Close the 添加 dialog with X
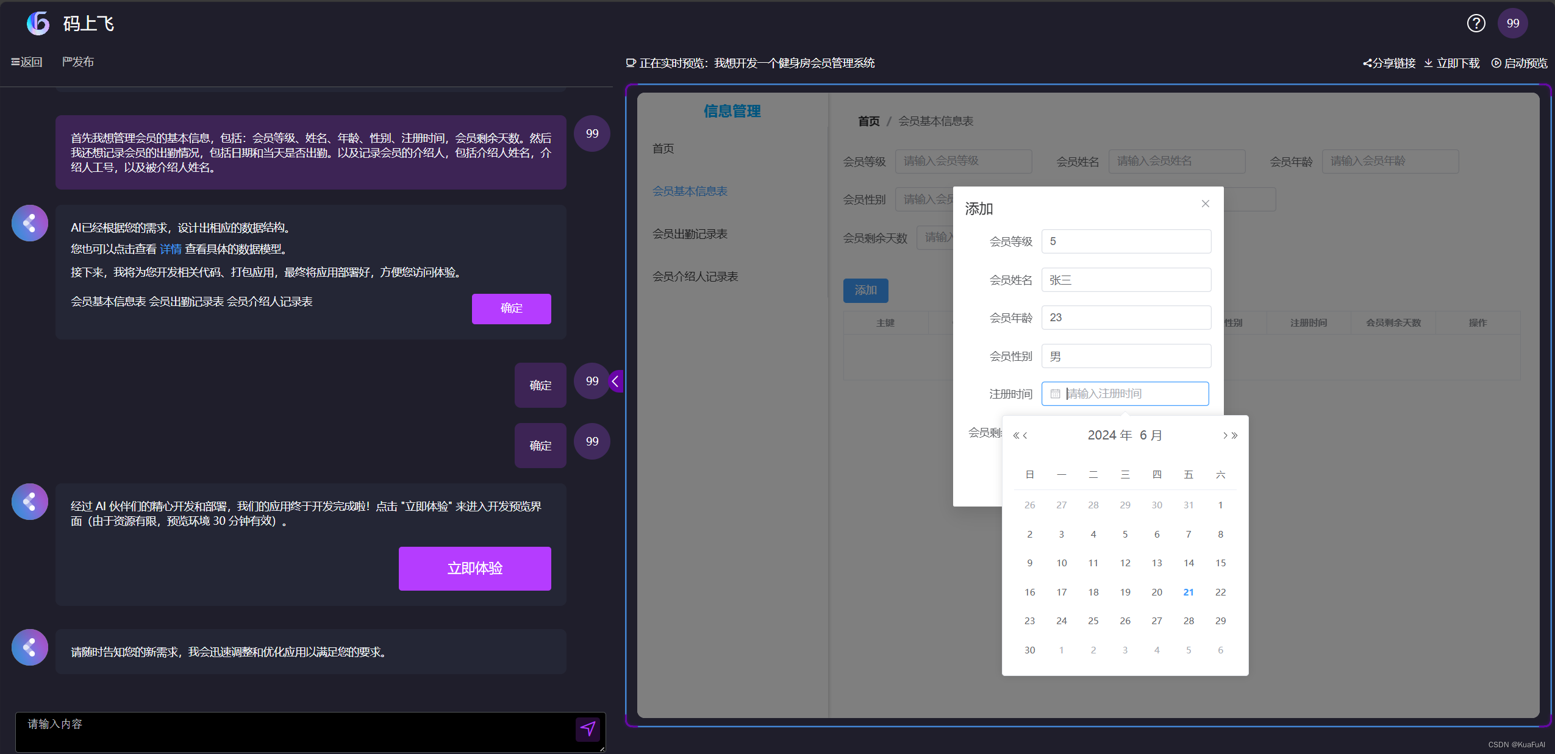Image resolution: width=1555 pixels, height=754 pixels. tap(1205, 204)
